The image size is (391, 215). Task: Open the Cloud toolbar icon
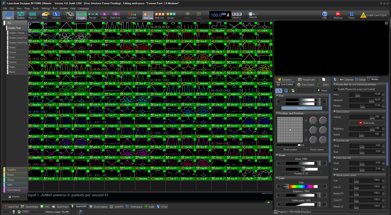tap(44, 15)
